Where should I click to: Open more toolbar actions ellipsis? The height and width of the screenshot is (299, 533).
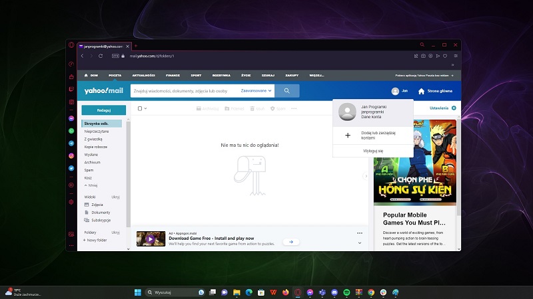[x=294, y=108]
